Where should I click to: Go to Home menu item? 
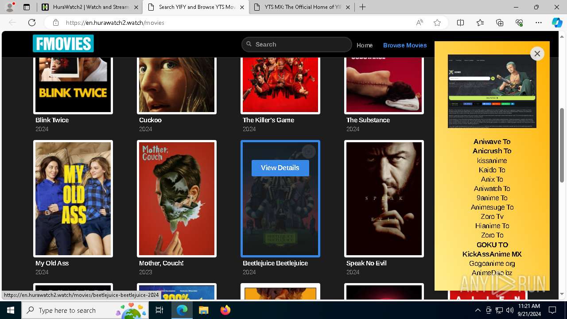pyautogui.click(x=365, y=45)
